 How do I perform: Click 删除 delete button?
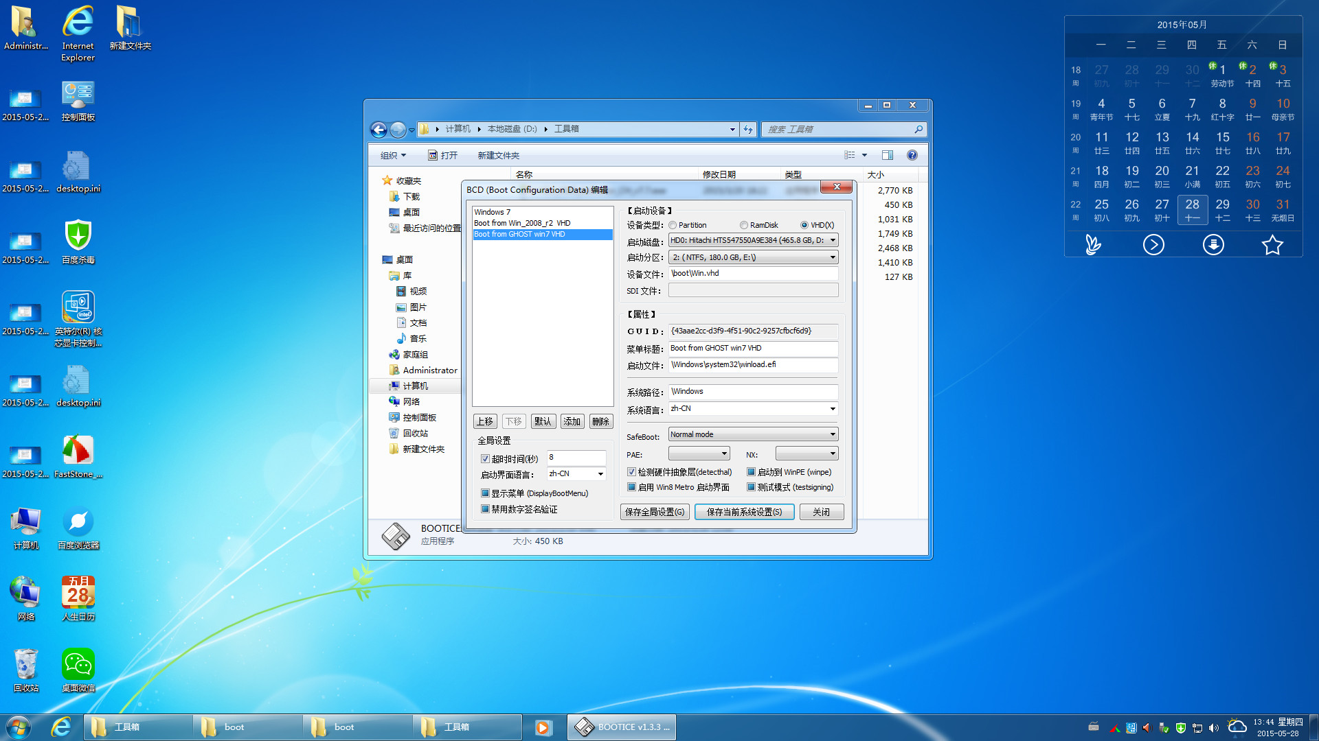click(x=600, y=421)
